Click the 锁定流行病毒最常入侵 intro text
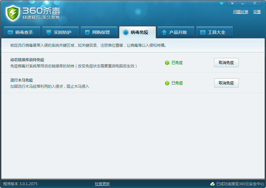 (88, 45)
